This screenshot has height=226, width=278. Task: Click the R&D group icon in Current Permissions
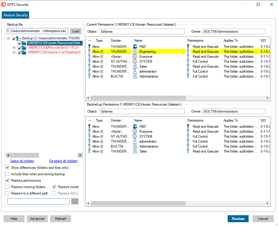coord(135,46)
